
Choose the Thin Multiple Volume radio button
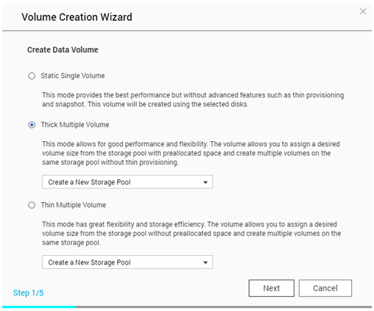(x=32, y=205)
